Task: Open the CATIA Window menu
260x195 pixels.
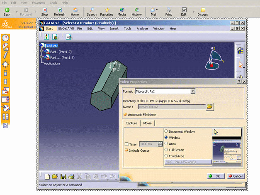Action: coord(159,29)
